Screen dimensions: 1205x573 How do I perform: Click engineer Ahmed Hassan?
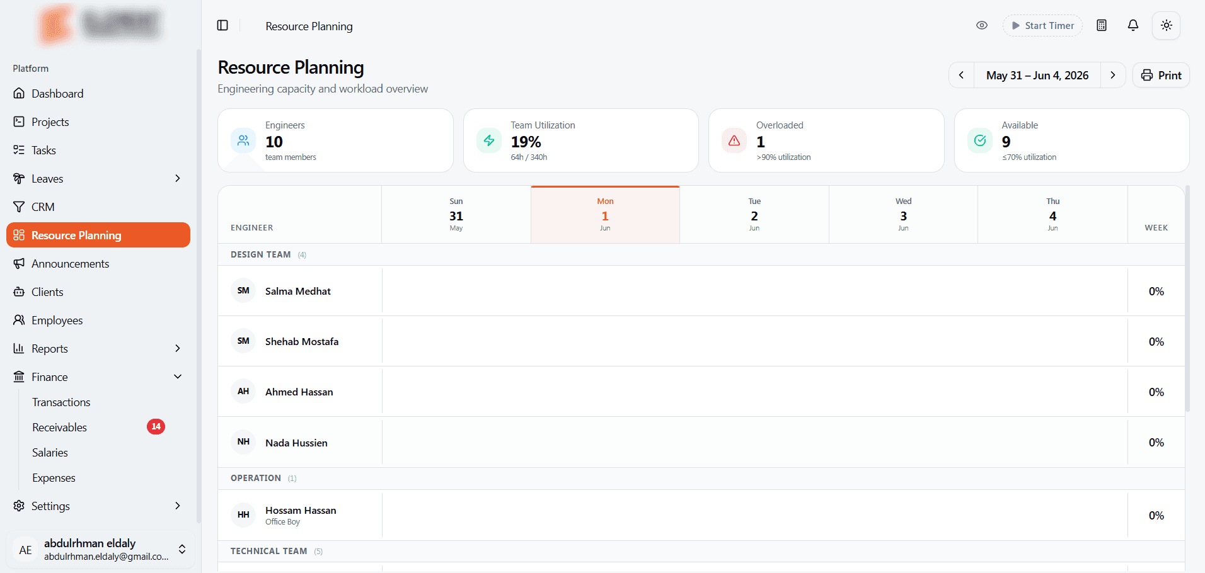pyautogui.click(x=299, y=392)
